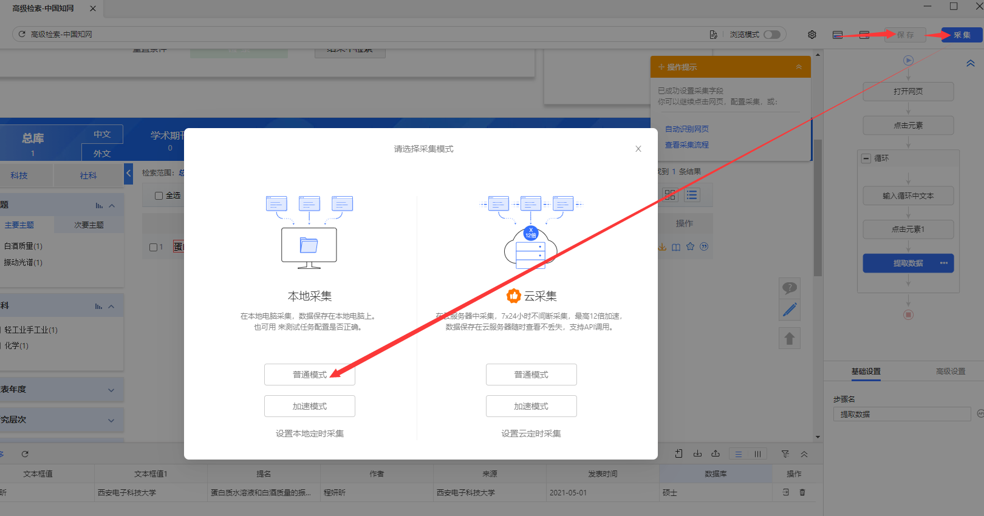Image resolution: width=984 pixels, height=516 pixels.
Task: Add a field with the plus-page icon
Action: tap(679, 453)
